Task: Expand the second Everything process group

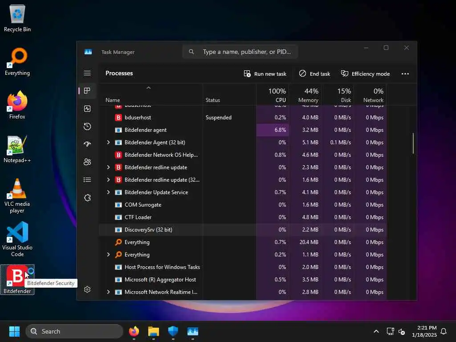Action: [x=109, y=254]
